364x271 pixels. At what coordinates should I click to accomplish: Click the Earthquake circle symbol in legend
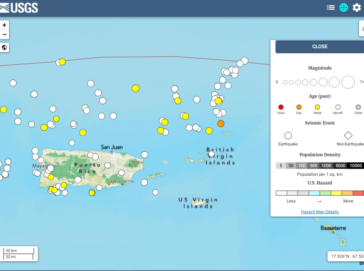(x=288, y=135)
